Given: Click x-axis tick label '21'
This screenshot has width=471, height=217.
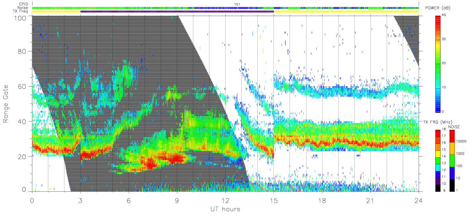Looking at the screenshot, I should (370, 200).
